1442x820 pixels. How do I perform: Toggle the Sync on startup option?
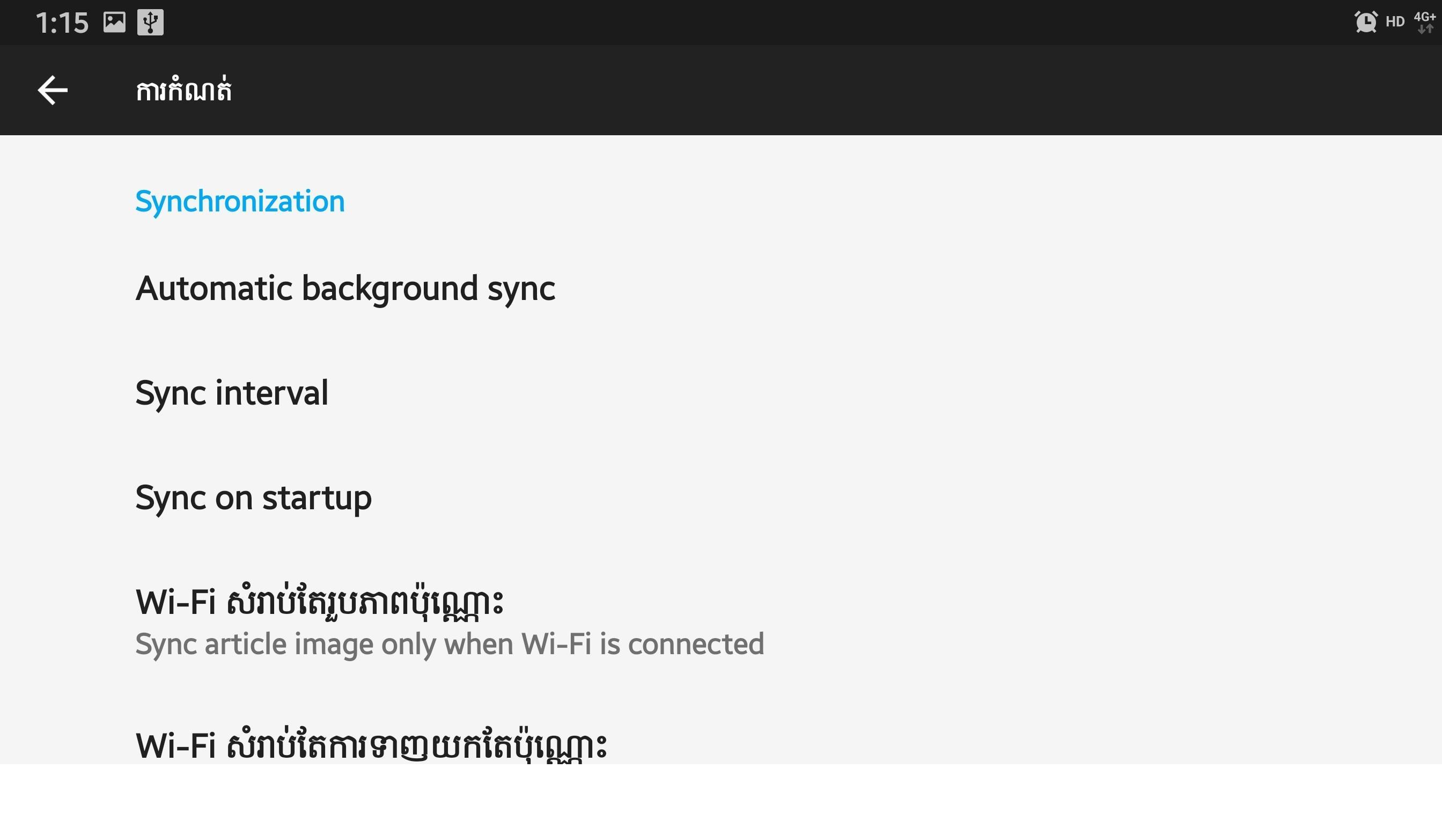[x=721, y=498]
